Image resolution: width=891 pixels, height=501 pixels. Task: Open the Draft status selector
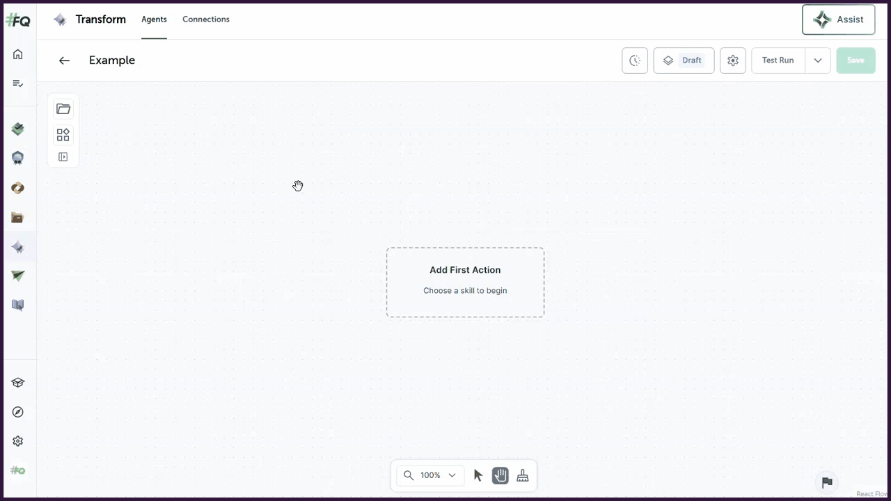(683, 60)
